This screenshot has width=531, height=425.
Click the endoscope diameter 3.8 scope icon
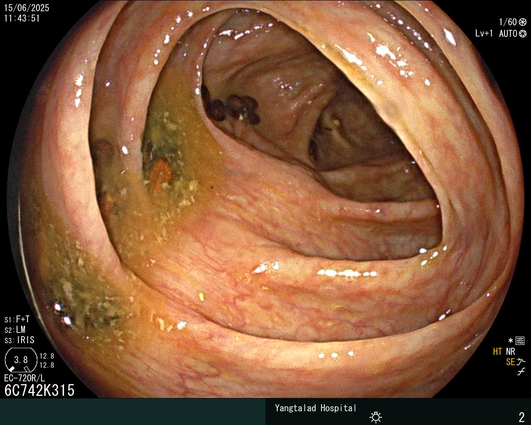[21, 359]
